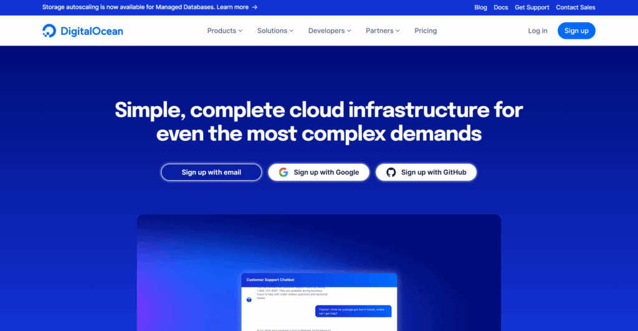
Task: Click Sign up with GitHub button
Action: coord(426,172)
